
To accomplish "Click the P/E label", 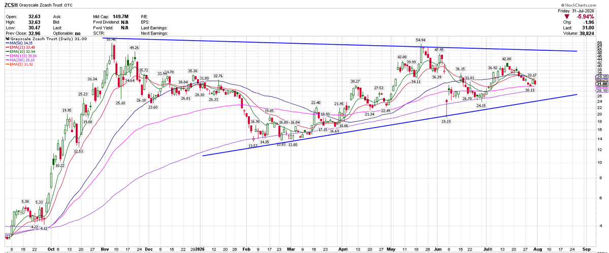I will coord(145,17).
